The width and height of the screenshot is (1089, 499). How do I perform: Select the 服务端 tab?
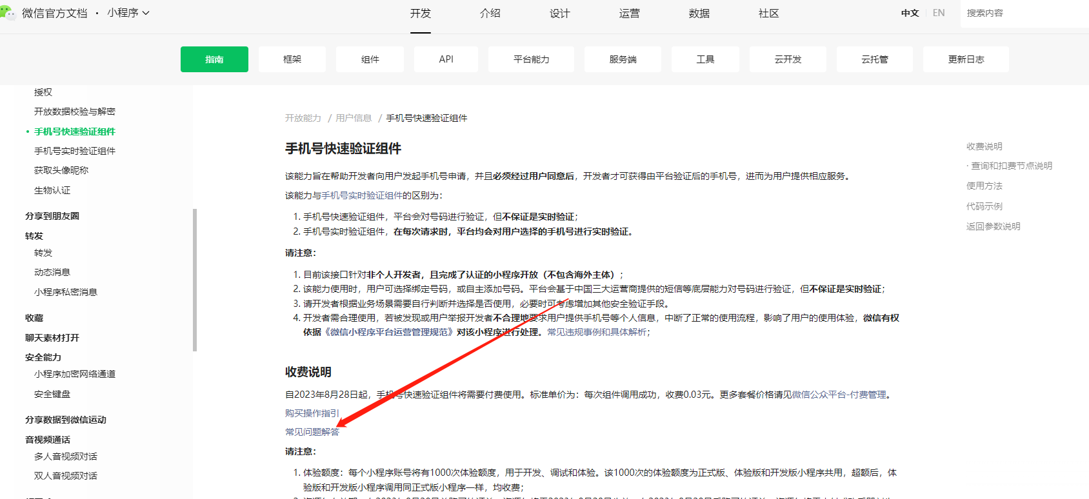(x=623, y=59)
